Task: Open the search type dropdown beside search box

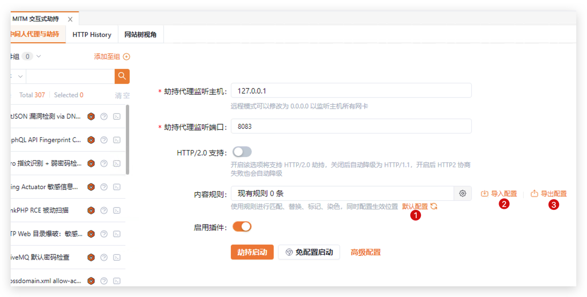Action: point(20,76)
